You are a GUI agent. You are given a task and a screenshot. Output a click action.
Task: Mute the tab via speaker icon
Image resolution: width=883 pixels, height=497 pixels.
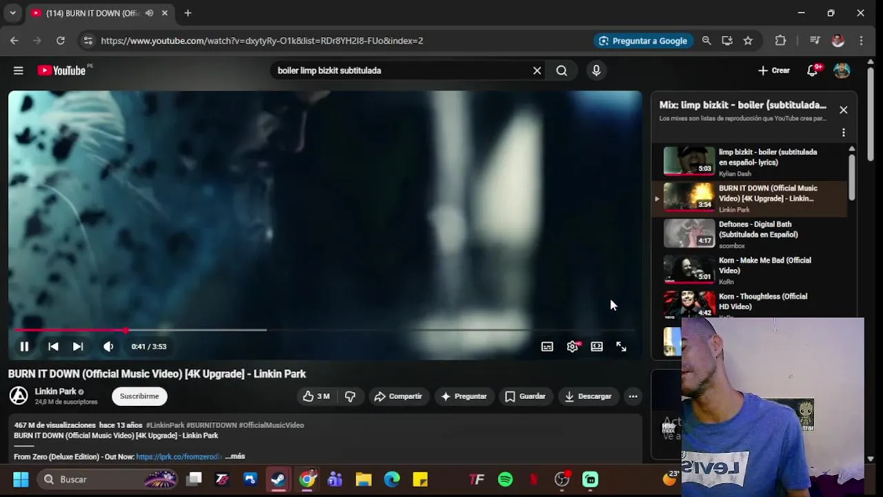pos(149,13)
